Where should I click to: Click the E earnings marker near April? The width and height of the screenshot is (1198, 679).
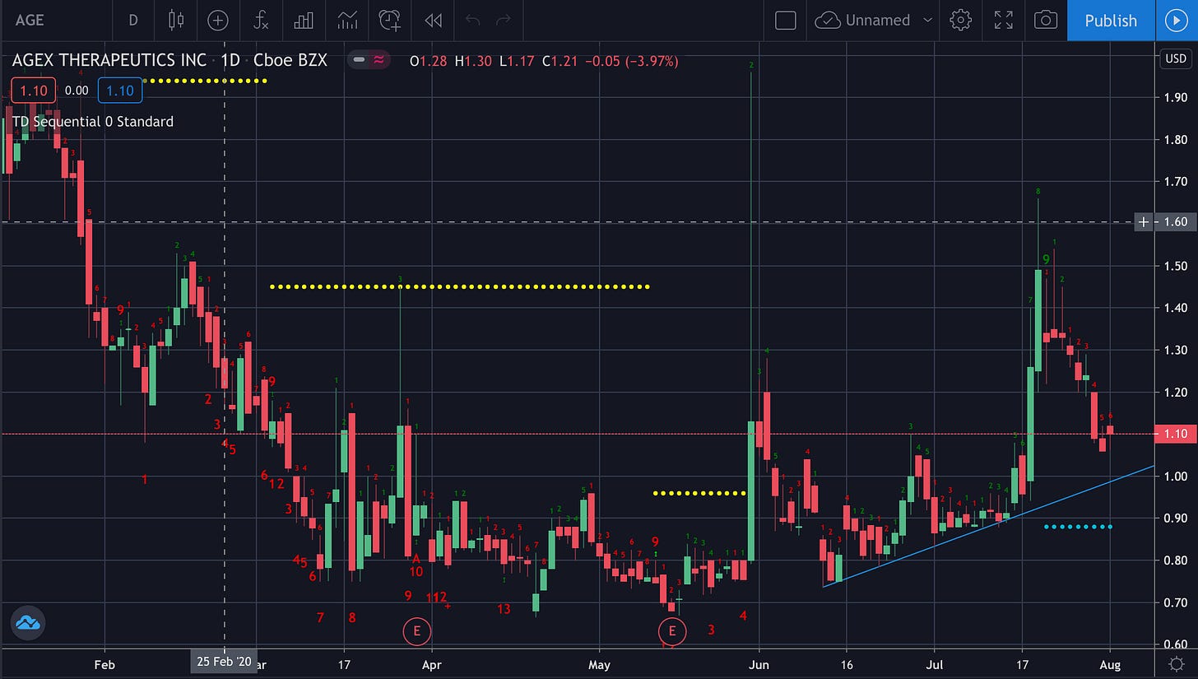tap(417, 631)
